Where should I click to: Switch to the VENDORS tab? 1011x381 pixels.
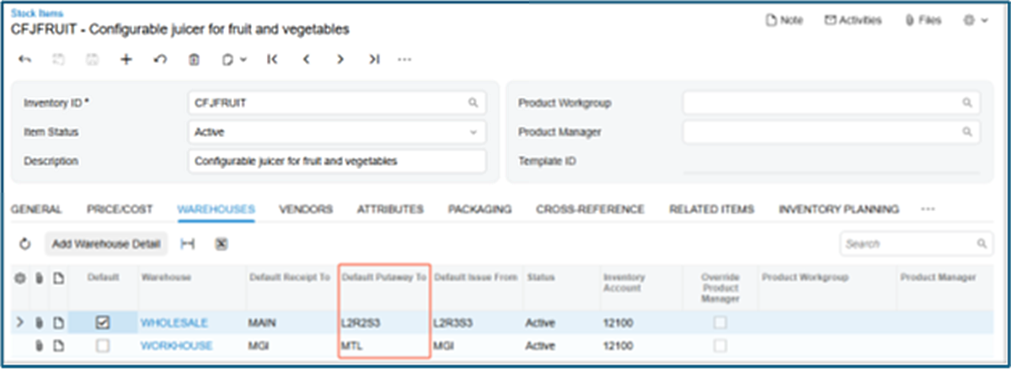coord(305,209)
